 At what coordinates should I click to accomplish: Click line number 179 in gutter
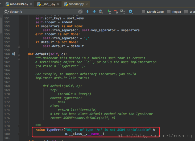point(7,130)
